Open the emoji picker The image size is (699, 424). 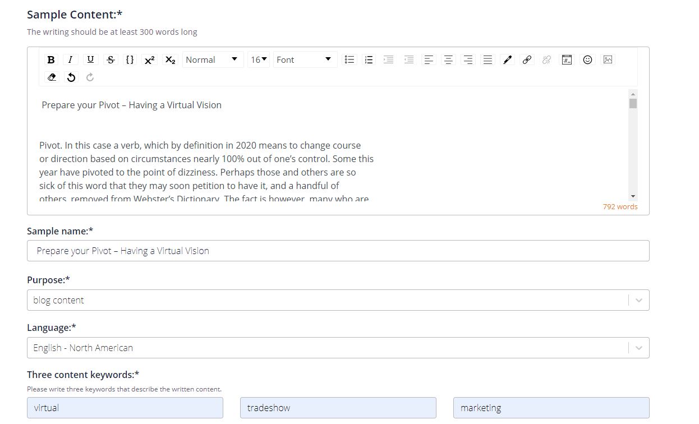coord(587,59)
